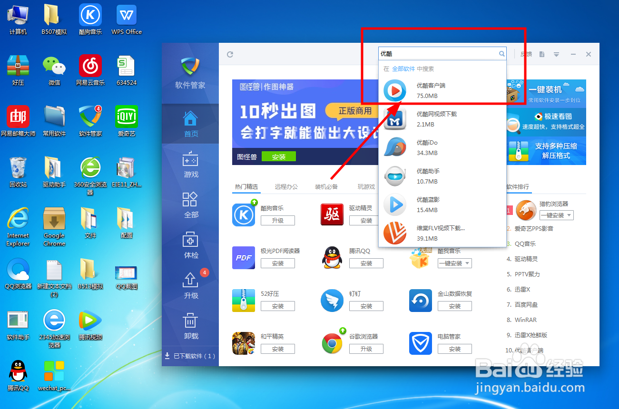Click 安装 button for 金山数据恢复

point(455,306)
